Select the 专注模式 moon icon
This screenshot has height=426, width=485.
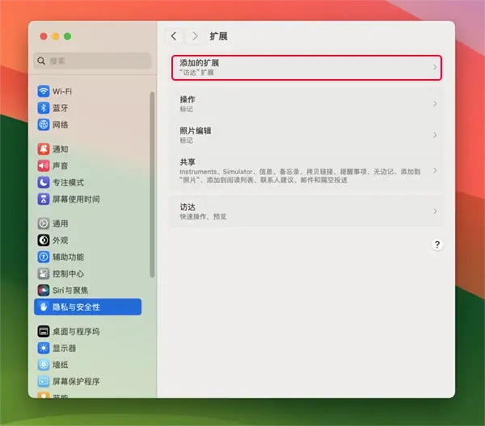coord(44,182)
